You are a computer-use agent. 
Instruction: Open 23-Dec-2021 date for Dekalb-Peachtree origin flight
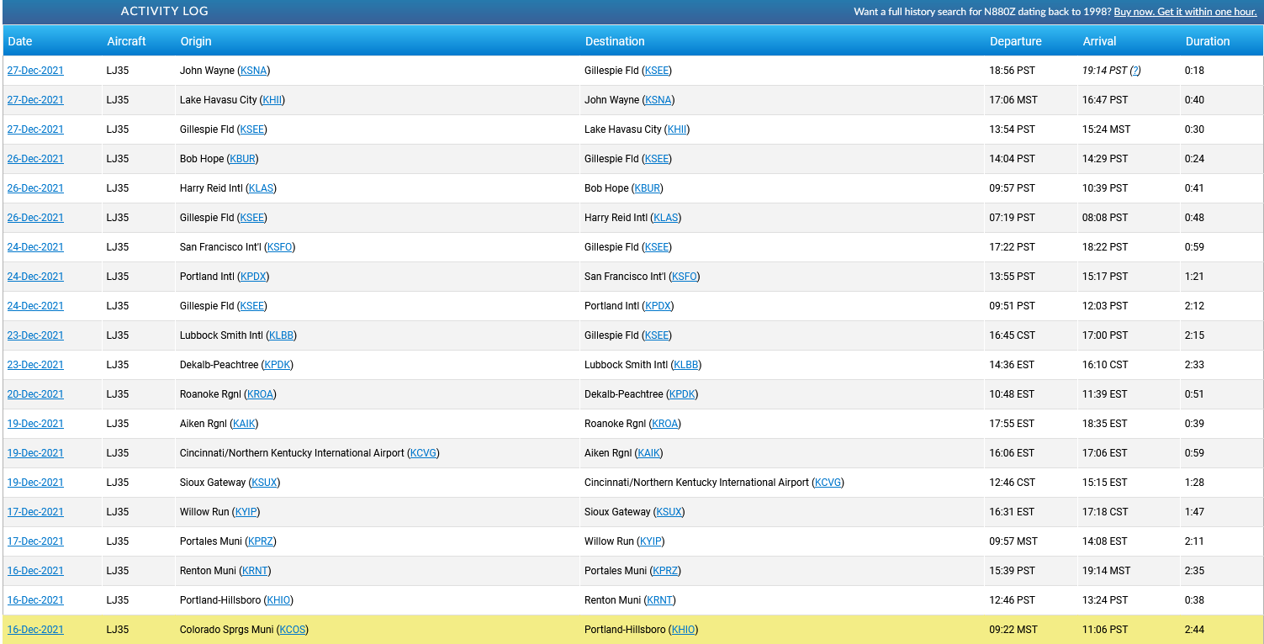pyautogui.click(x=35, y=365)
